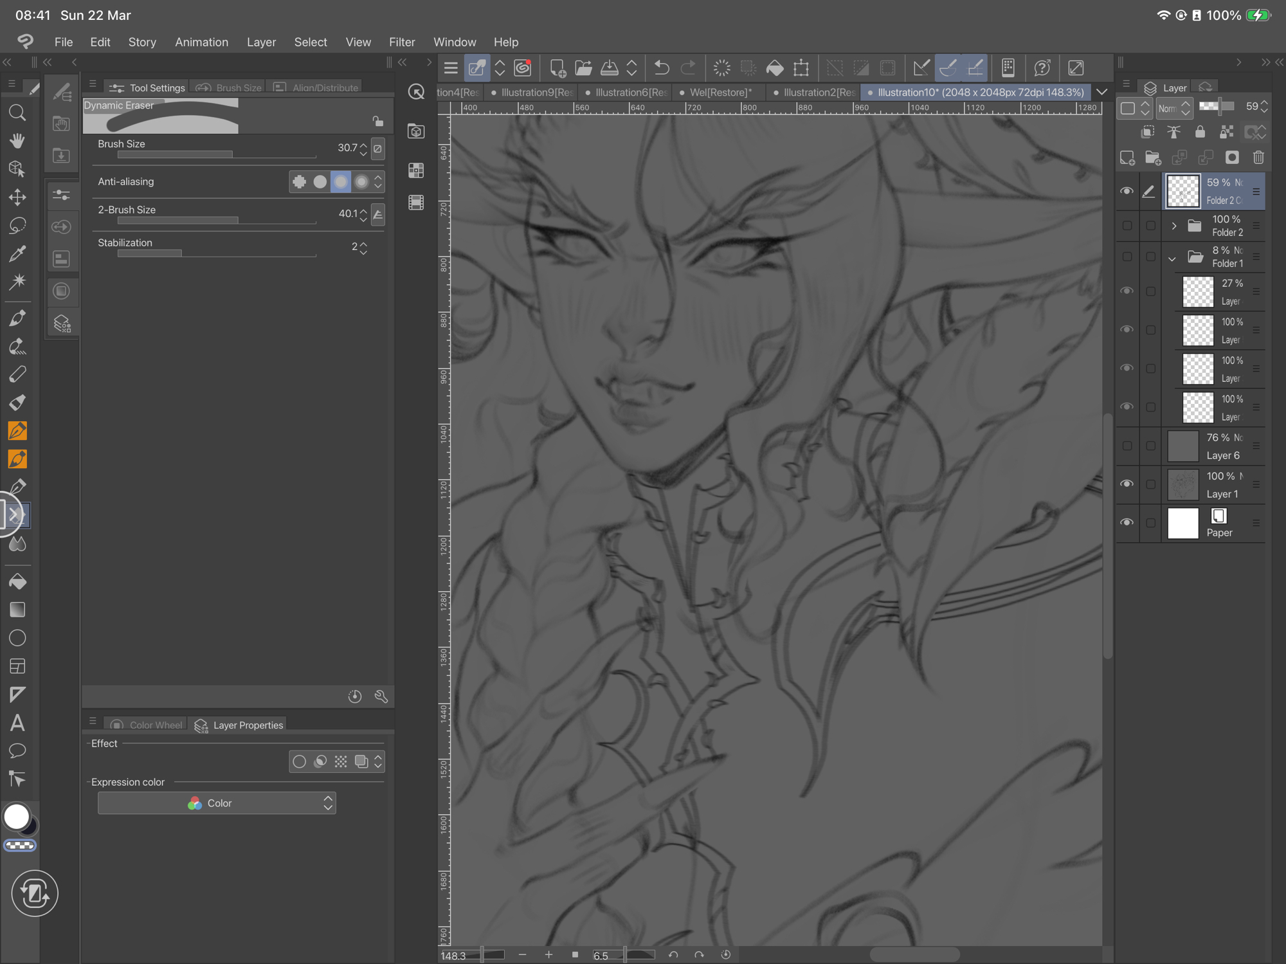The width and height of the screenshot is (1286, 964).
Task: Click the main drawing color swatch
Action: point(17,817)
